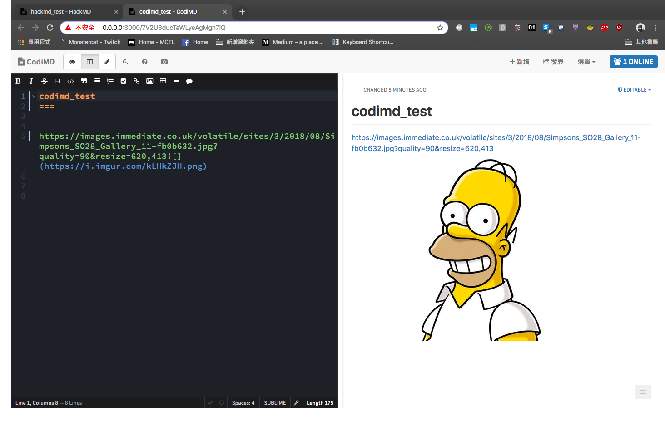Insert a blockquote with the quote icon
Screen dimensions: 665x421
click(84, 81)
